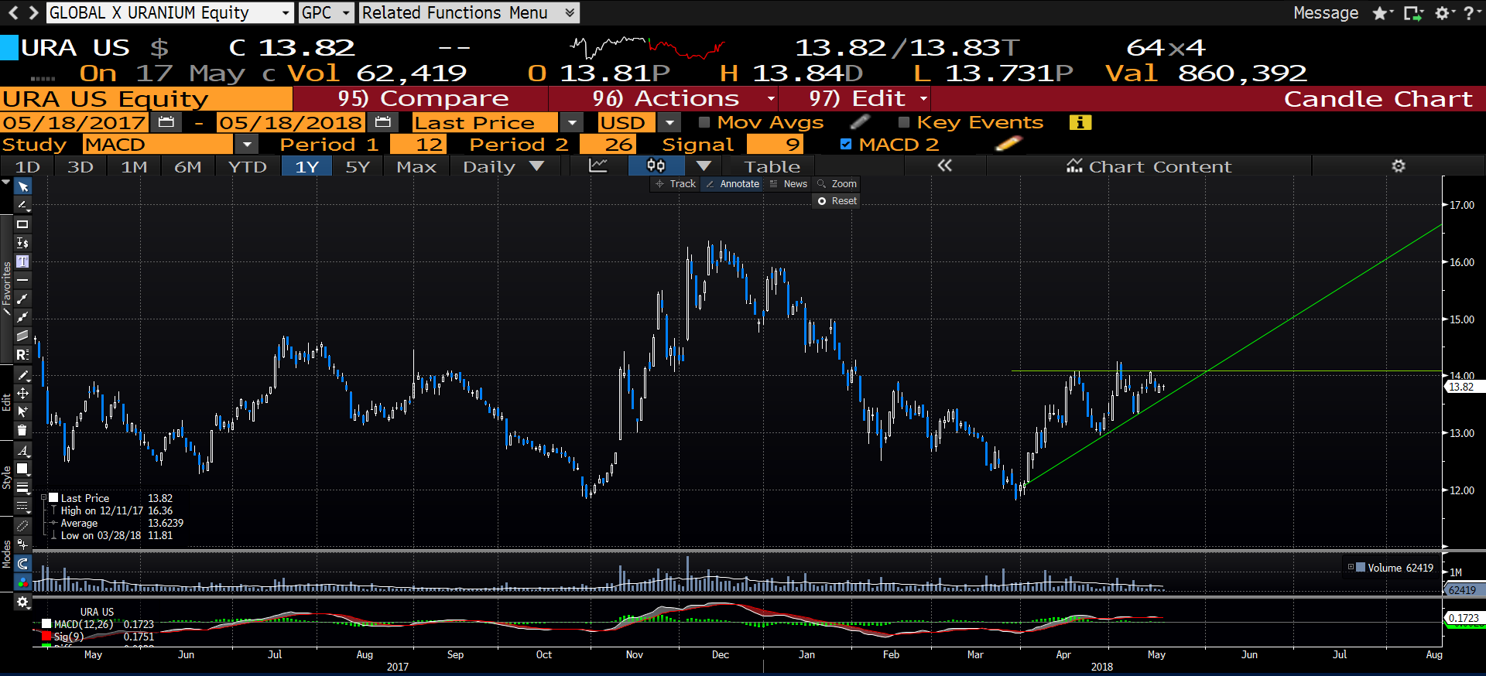
Task: Toggle the Track crosshair mode
Action: point(676,184)
